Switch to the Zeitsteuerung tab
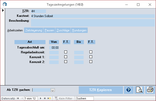This screenshot has width=156, height=101. [34, 30]
